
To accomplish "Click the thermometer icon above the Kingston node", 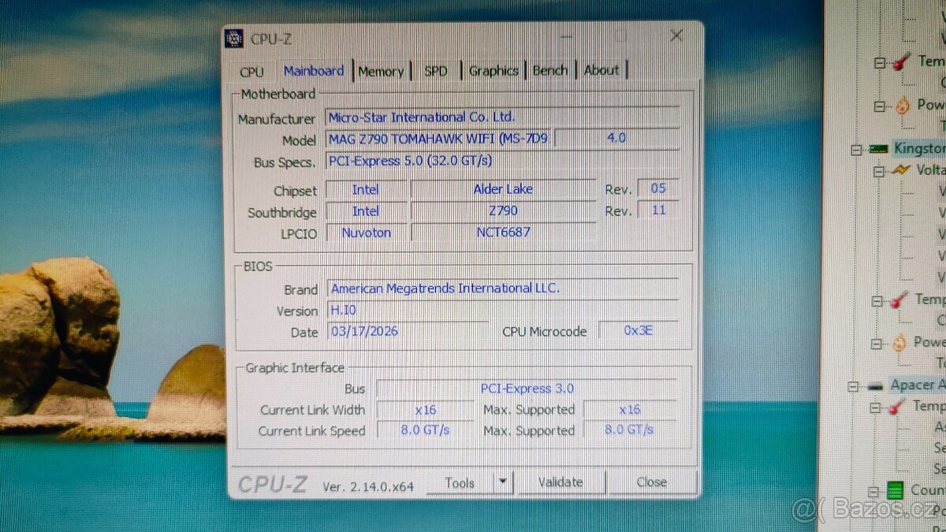I will pyautogui.click(x=903, y=61).
